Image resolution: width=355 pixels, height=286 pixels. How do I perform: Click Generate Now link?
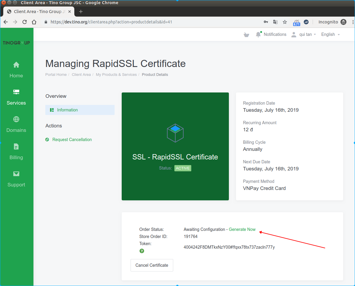(242, 229)
